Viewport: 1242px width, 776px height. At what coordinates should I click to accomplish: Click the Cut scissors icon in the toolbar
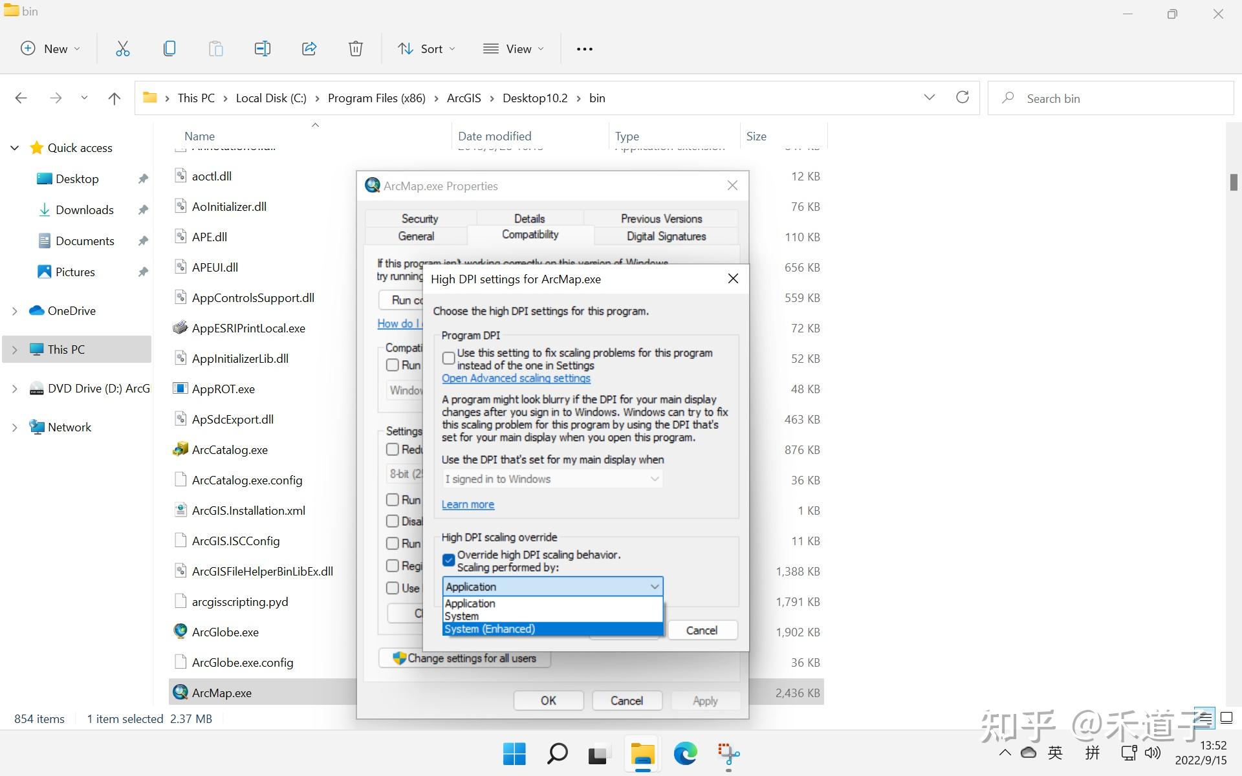coord(122,48)
